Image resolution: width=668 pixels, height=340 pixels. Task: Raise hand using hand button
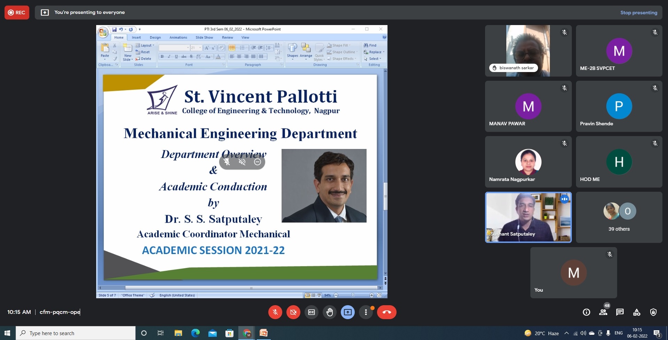tap(330, 312)
